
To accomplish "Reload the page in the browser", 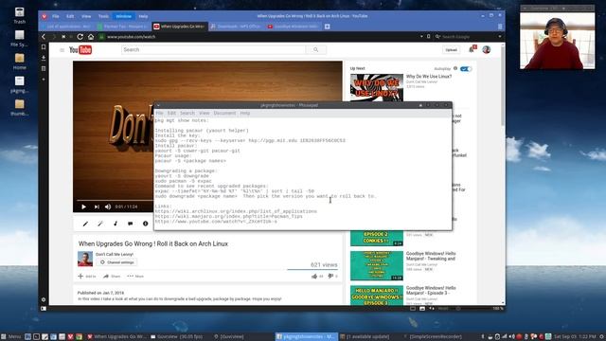I will click(80, 37).
